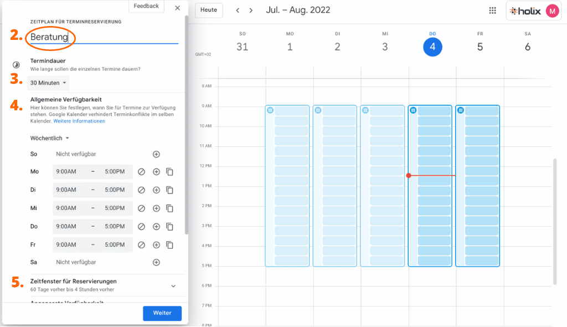The image size is (567, 327).
Task: Open the Google apps grid launcher
Action: 492,10
